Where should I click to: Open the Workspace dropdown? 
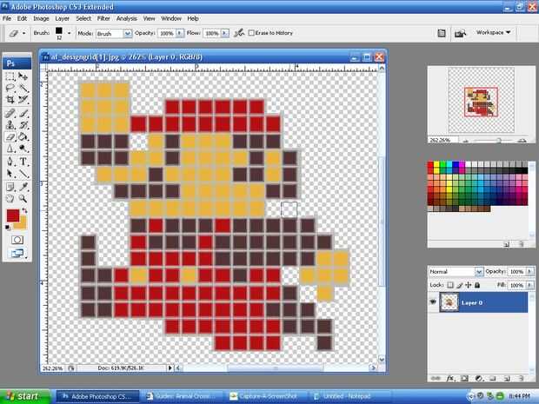coord(493,32)
